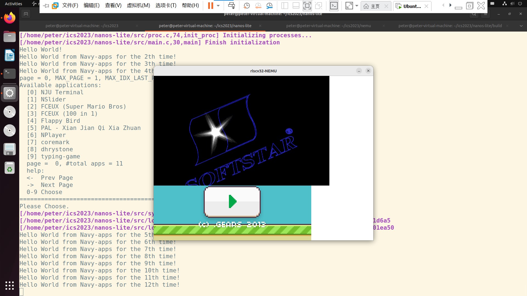Toggle the thumbnail bar view icon
The width and height of the screenshot is (527, 296).
point(296,6)
